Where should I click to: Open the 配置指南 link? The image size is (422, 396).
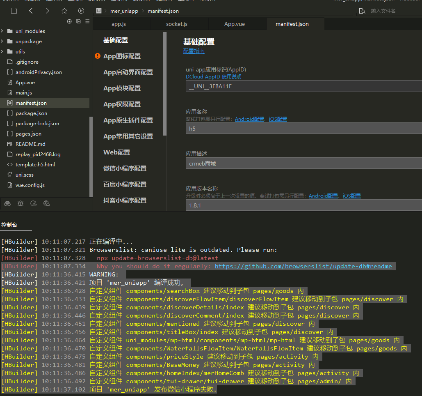[x=194, y=51]
